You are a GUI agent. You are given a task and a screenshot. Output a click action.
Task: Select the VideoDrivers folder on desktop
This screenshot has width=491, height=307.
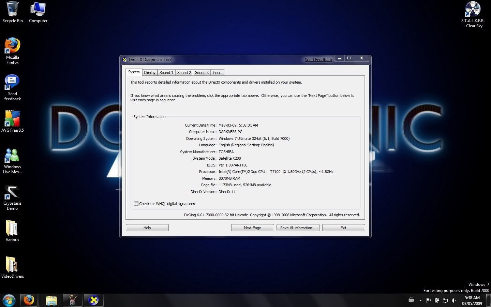point(12,267)
